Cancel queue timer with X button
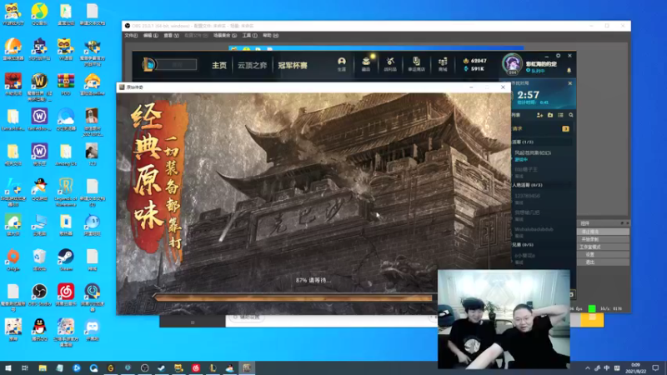Image resolution: width=667 pixels, height=375 pixels. [570, 83]
